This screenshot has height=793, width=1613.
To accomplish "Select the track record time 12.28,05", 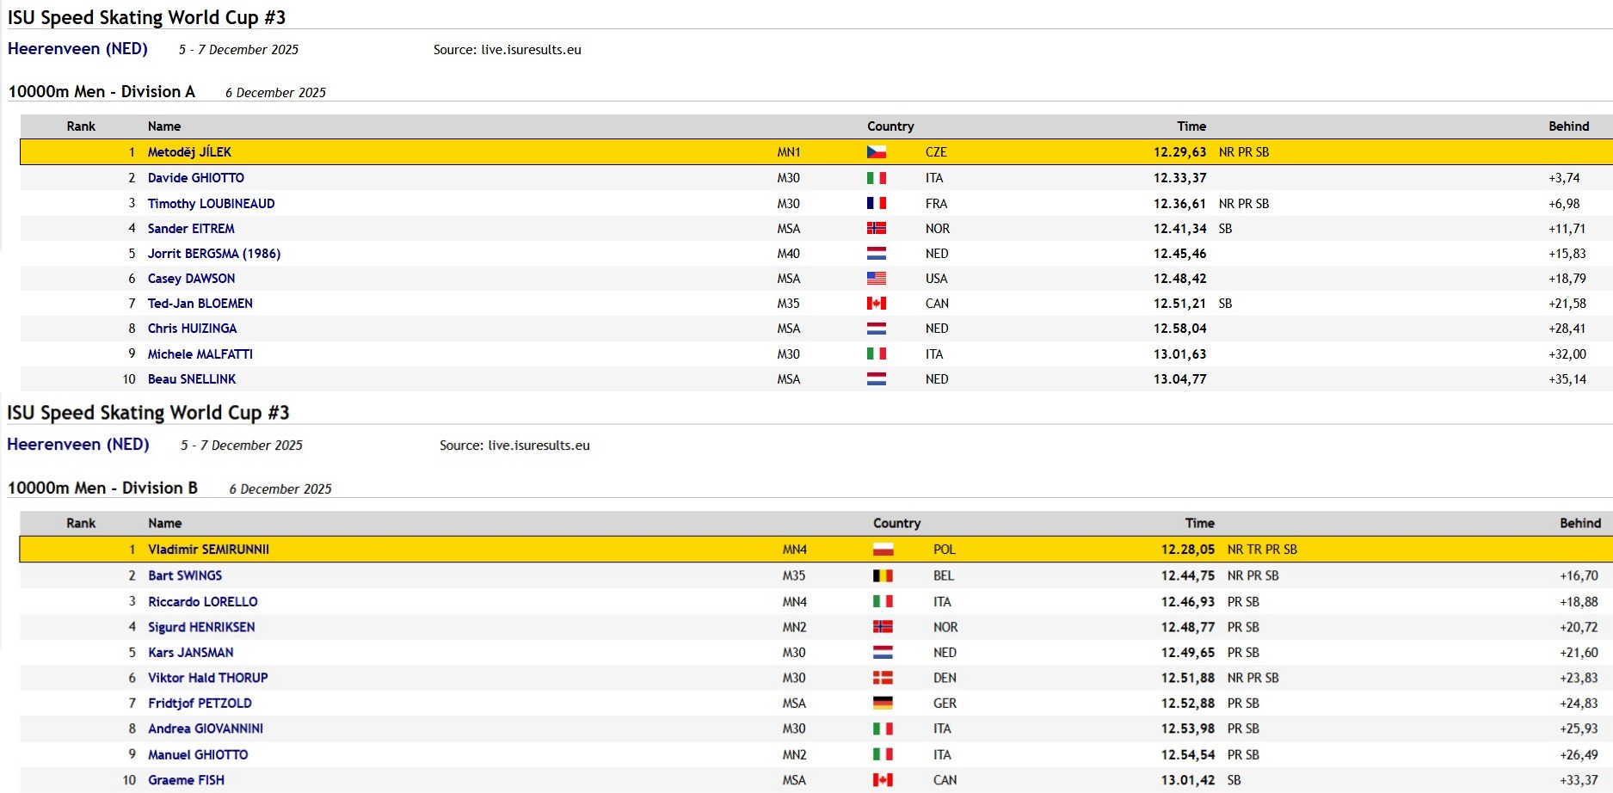I will coord(1188,550).
